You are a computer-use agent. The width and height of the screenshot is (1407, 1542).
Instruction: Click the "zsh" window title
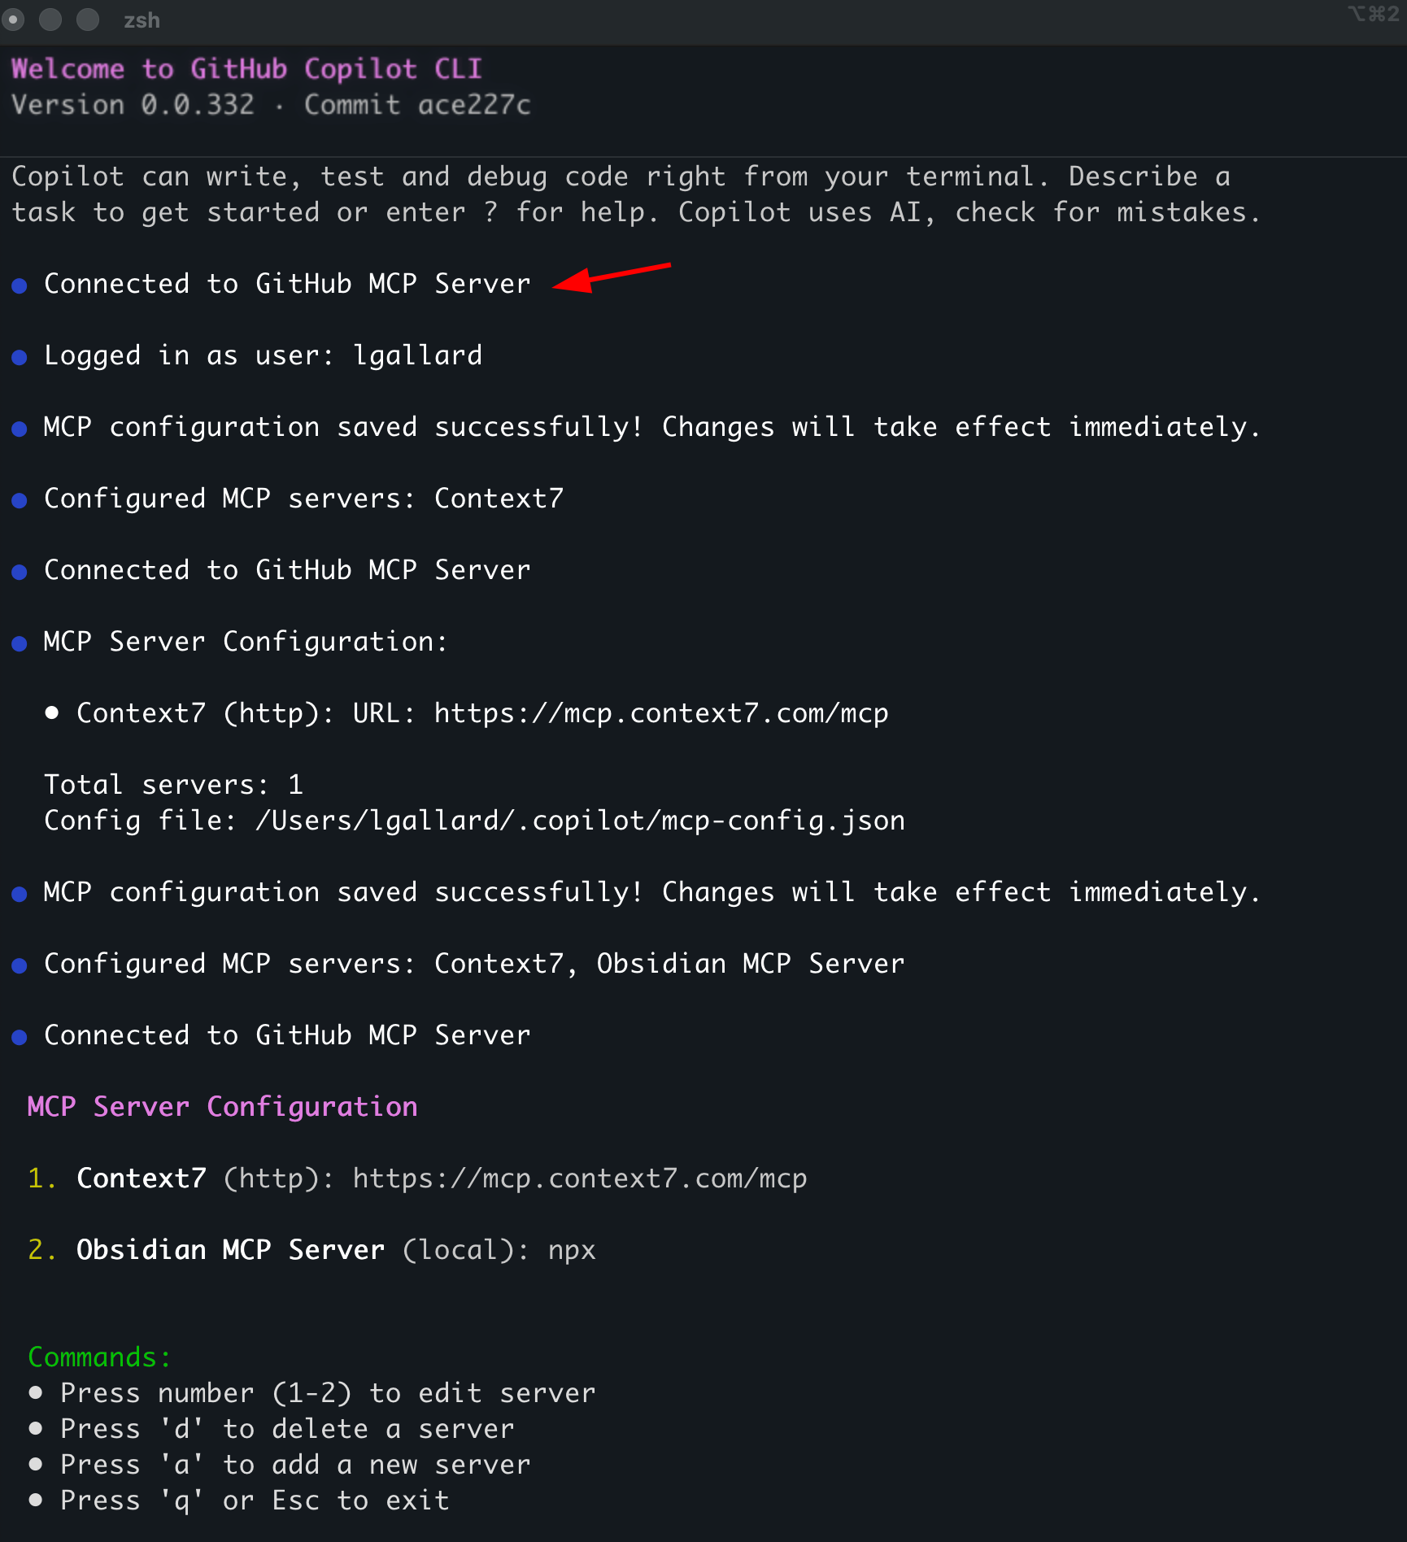pos(142,20)
